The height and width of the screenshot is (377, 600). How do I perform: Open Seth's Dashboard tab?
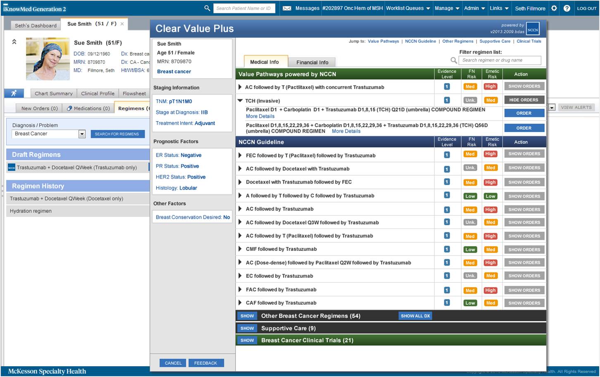(36, 25)
